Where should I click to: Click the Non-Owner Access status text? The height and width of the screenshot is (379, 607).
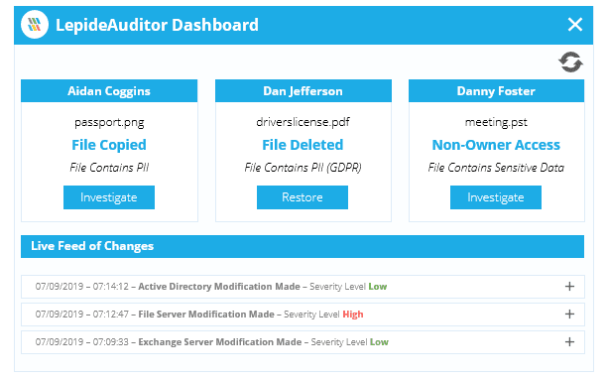pos(496,145)
